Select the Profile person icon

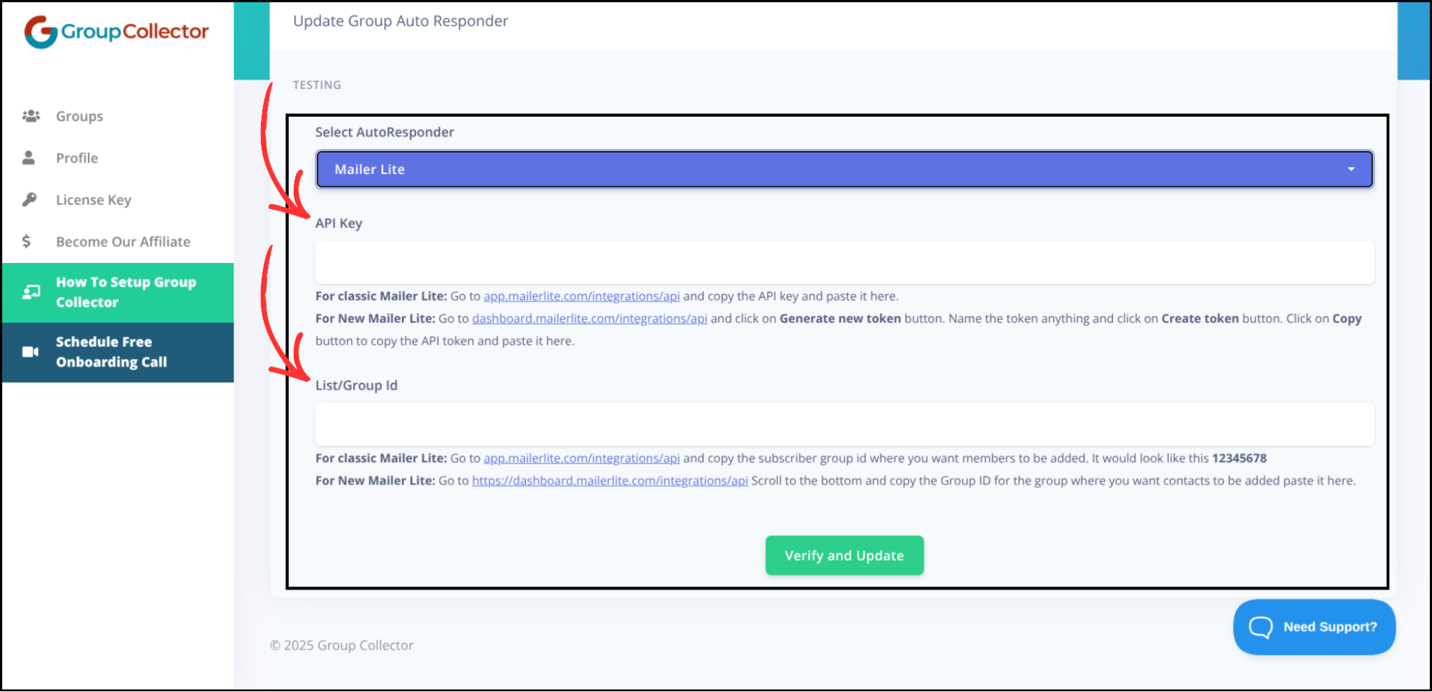(29, 158)
